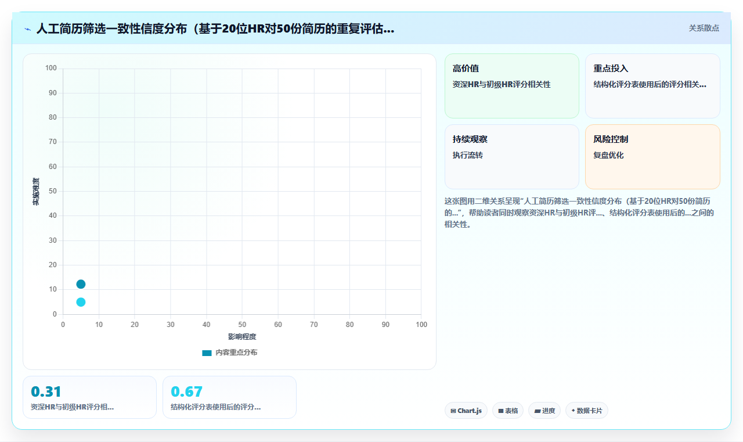Viewport: 743px width, 442px height.
Task: Open the 高价值 quadrant card
Action: pyautogui.click(x=512, y=86)
